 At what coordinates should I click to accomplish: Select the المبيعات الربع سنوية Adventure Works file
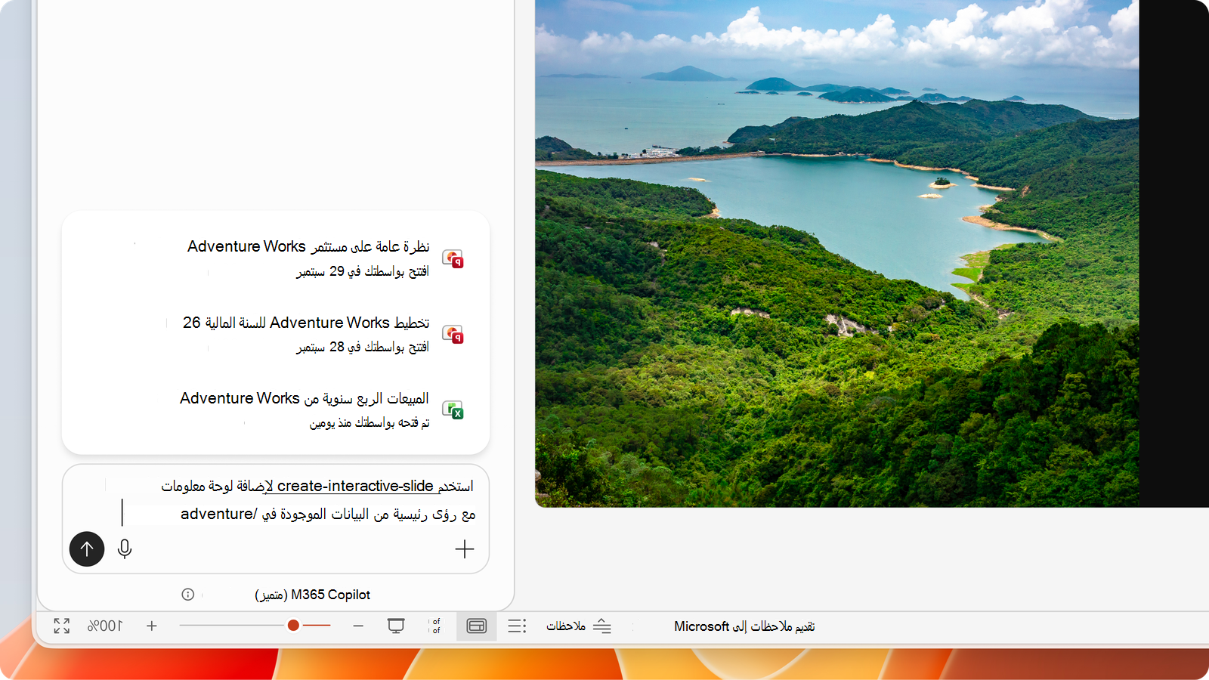[x=276, y=409]
